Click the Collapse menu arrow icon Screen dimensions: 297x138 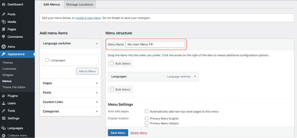(x=3, y=135)
